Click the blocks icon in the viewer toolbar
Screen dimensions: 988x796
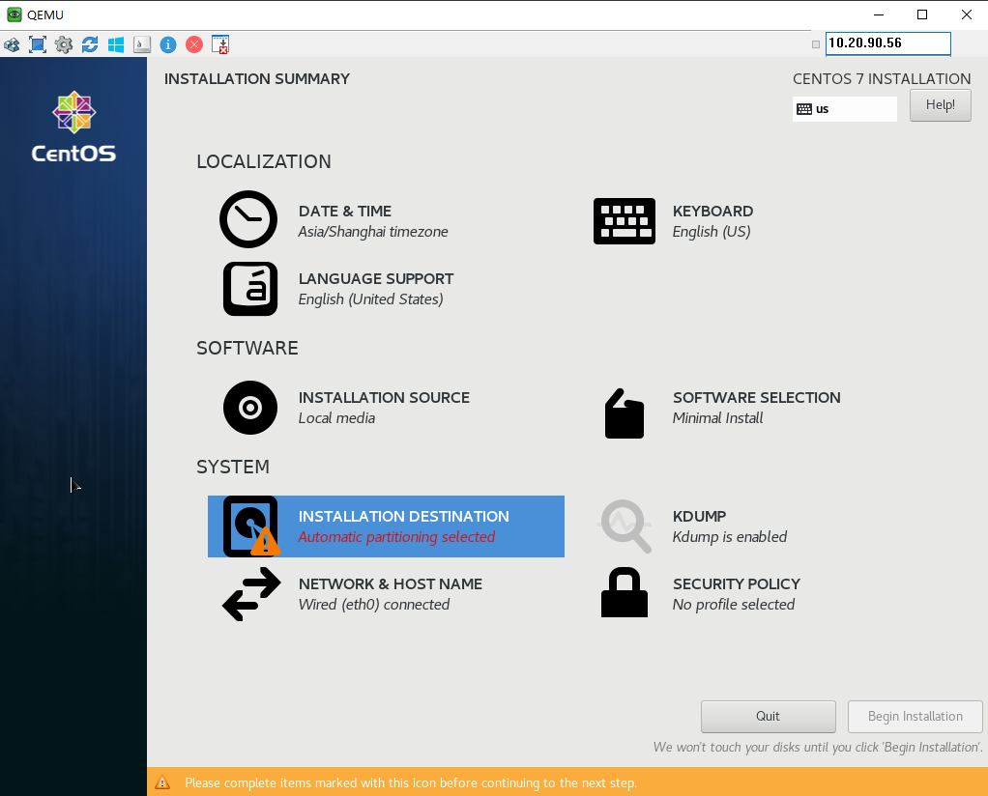(12, 44)
